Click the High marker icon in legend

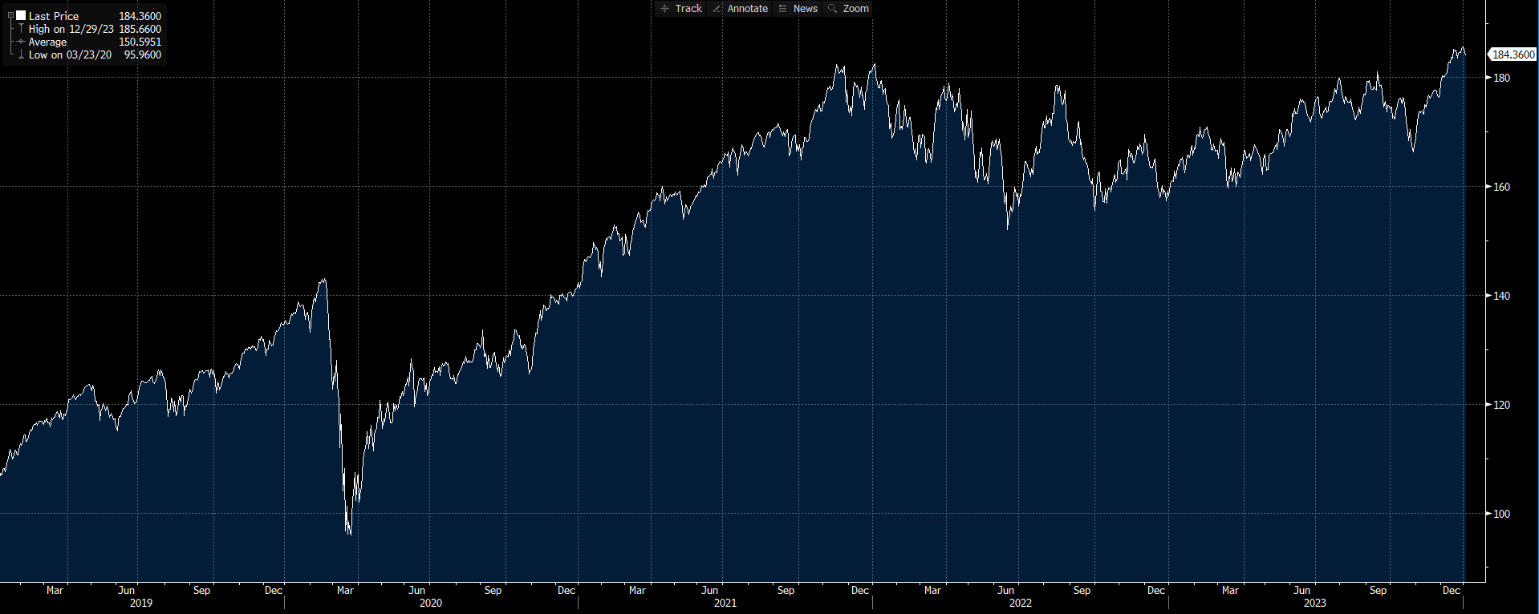[x=21, y=29]
